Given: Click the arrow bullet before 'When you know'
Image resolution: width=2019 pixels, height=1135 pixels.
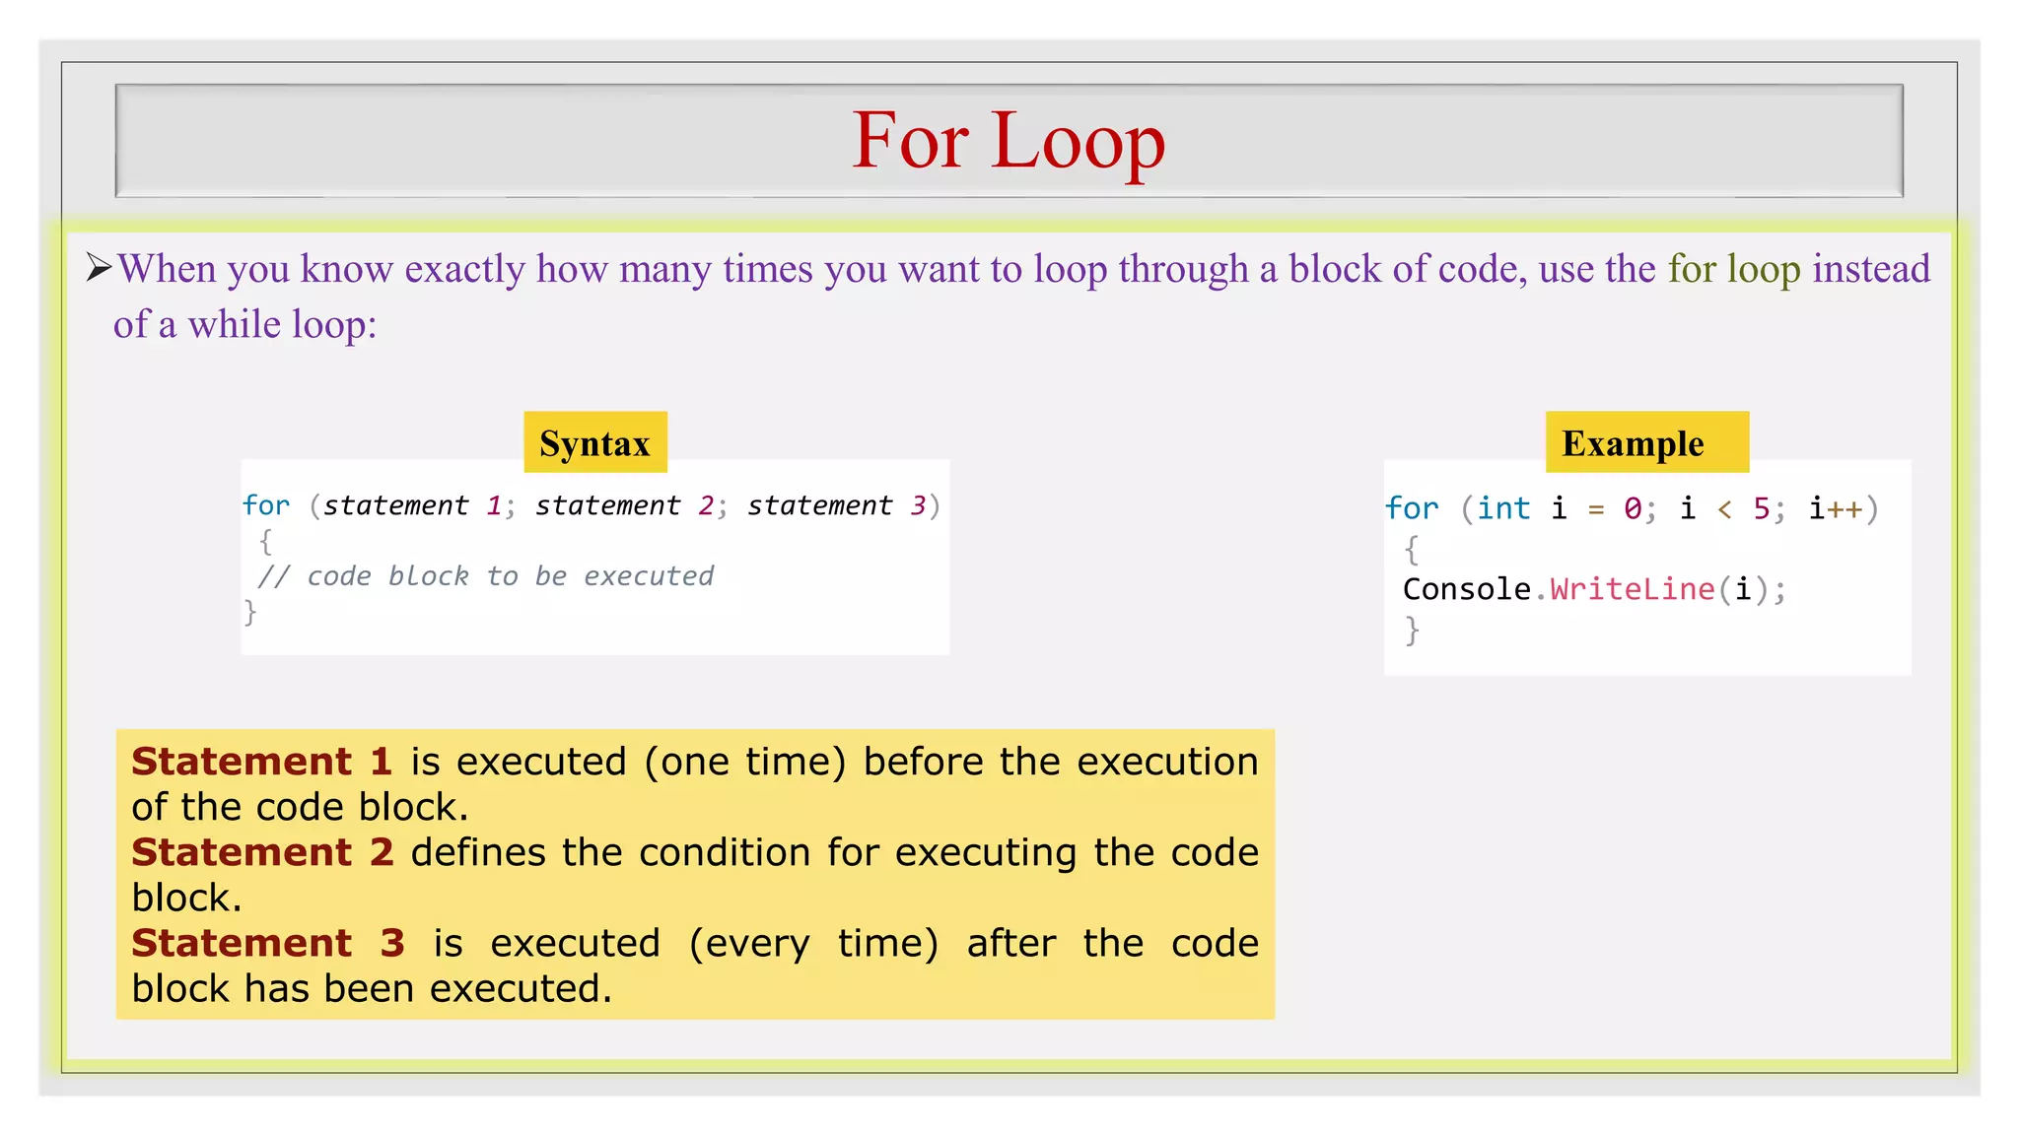Looking at the screenshot, I should tap(98, 268).
